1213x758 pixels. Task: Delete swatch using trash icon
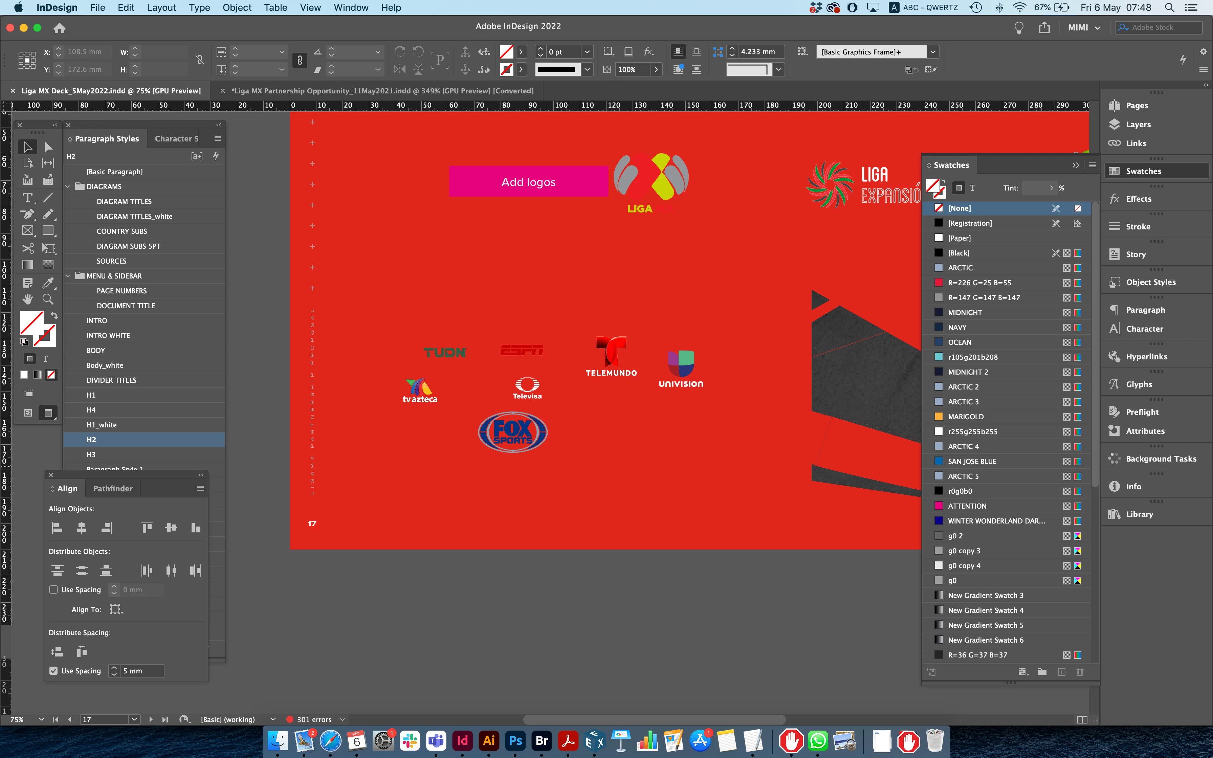[1080, 672]
